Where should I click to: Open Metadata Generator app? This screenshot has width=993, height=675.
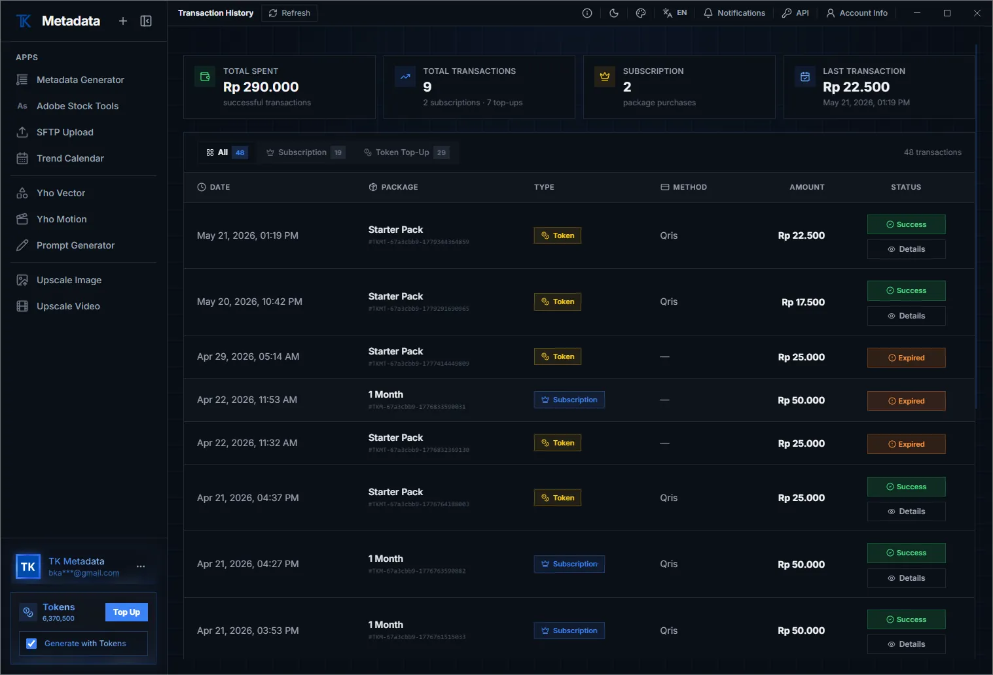coord(84,80)
